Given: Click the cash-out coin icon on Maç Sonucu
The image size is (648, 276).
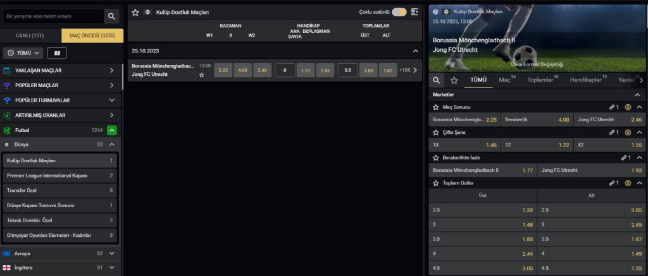Looking at the screenshot, I should click(x=627, y=107).
